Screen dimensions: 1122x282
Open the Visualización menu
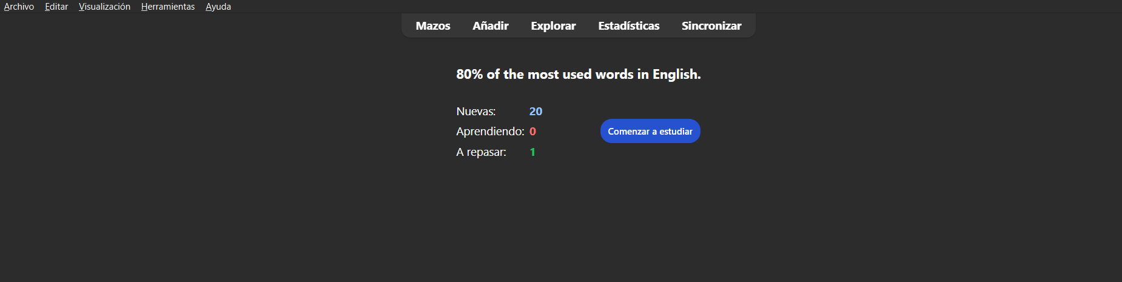(x=104, y=7)
